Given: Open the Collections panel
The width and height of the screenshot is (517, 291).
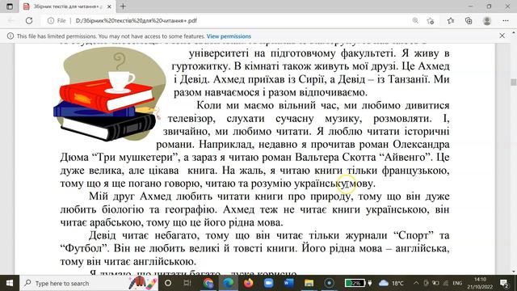Looking at the screenshot, I should click(x=469, y=20).
